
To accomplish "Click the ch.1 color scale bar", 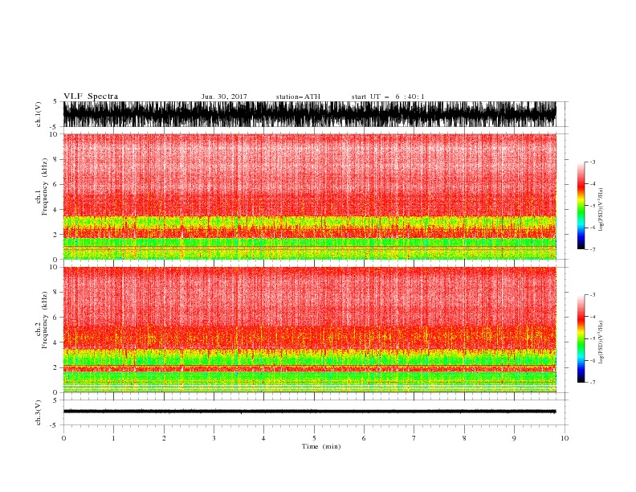I will [x=581, y=206].
